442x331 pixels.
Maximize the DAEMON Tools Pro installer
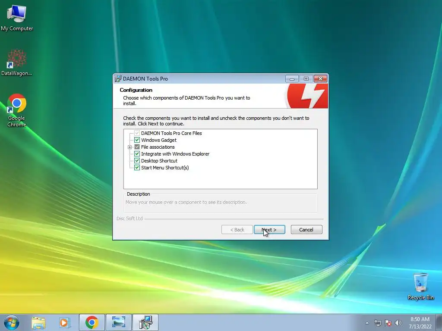[306, 79]
